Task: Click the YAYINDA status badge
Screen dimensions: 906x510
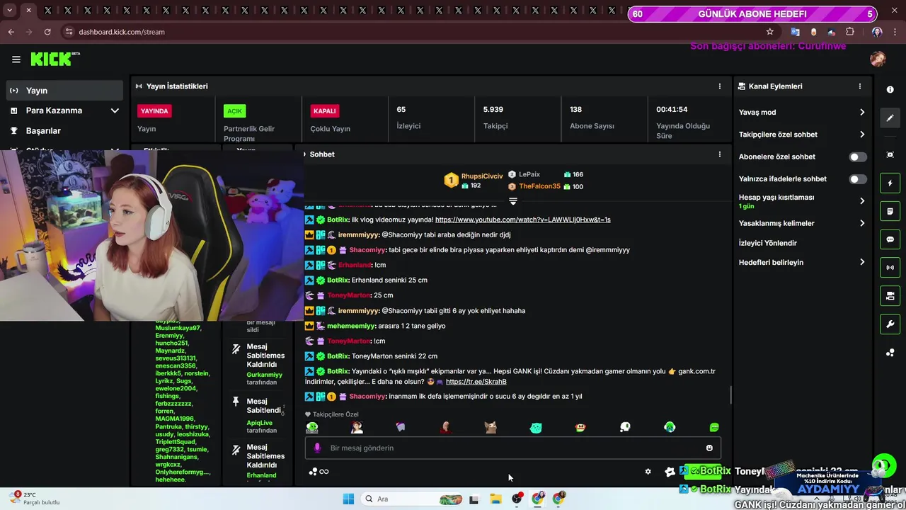Action: tap(154, 111)
